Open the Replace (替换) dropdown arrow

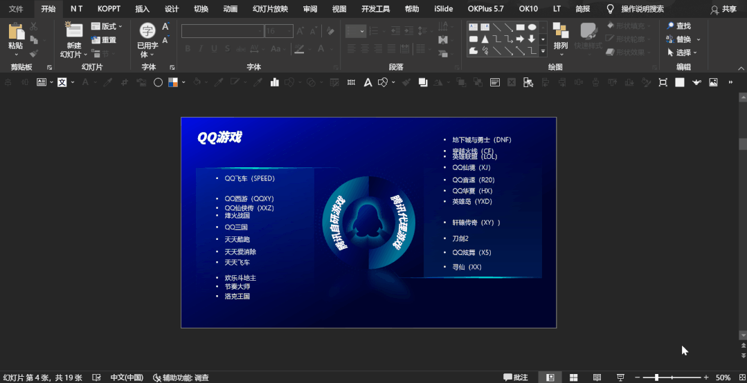(699, 39)
